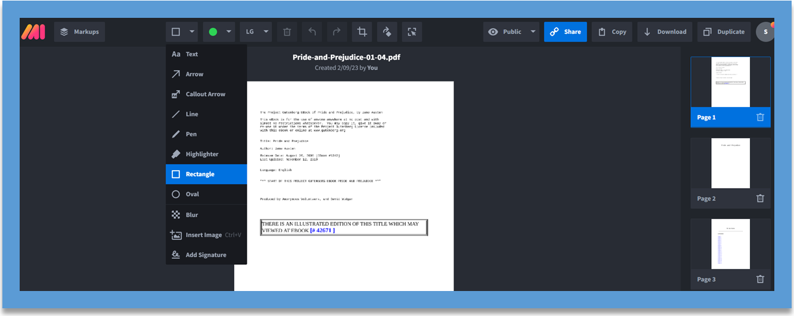
Task: Choose Line tool from menu
Action: (206, 114)
